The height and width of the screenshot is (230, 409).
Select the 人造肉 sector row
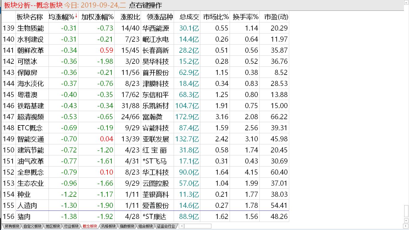(145, 205)
